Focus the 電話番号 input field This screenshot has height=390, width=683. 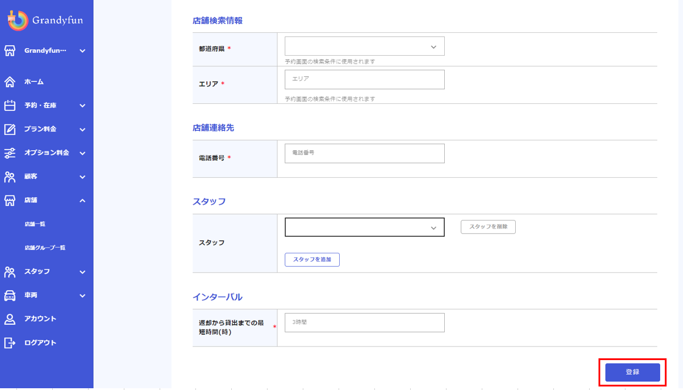pos(364,153)
